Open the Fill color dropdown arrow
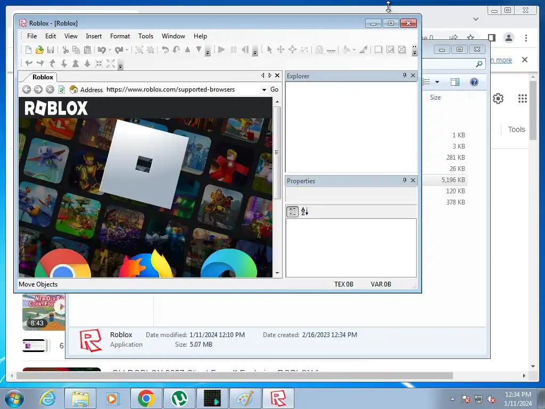Screen dimensions: 545x409 tap(354, 50)
